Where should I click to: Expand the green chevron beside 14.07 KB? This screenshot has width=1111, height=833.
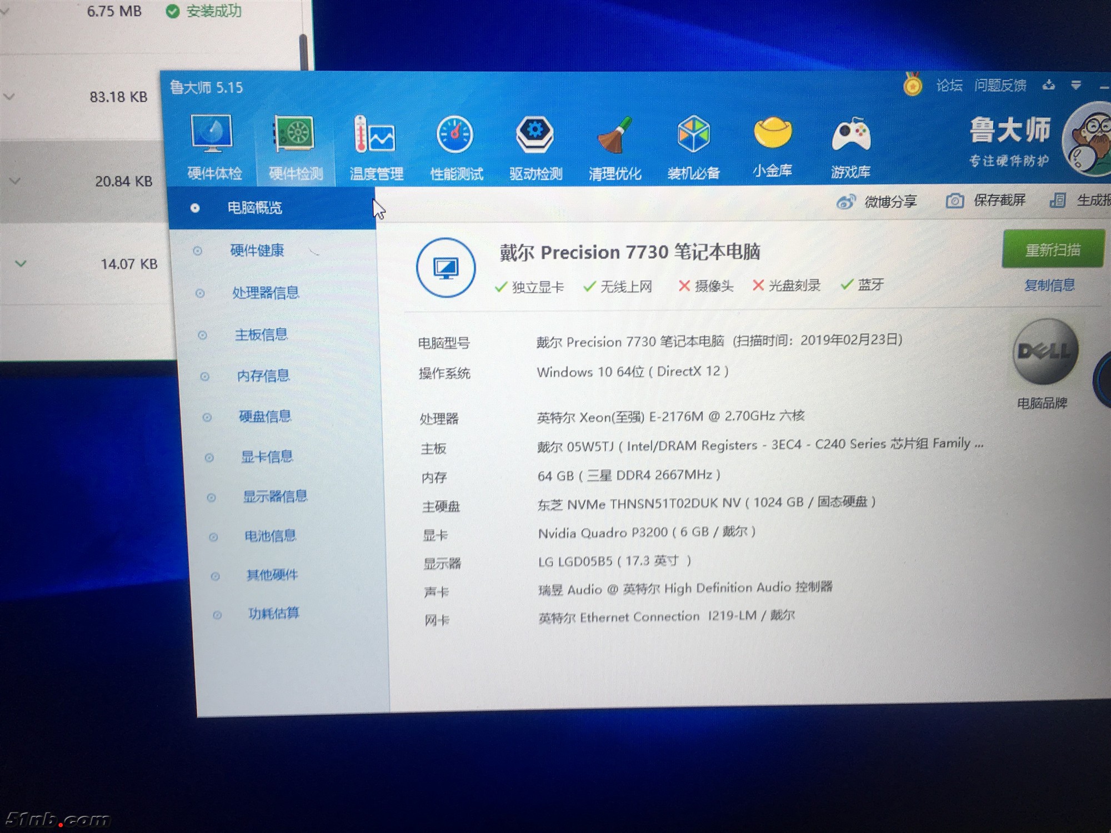(21, 263)
